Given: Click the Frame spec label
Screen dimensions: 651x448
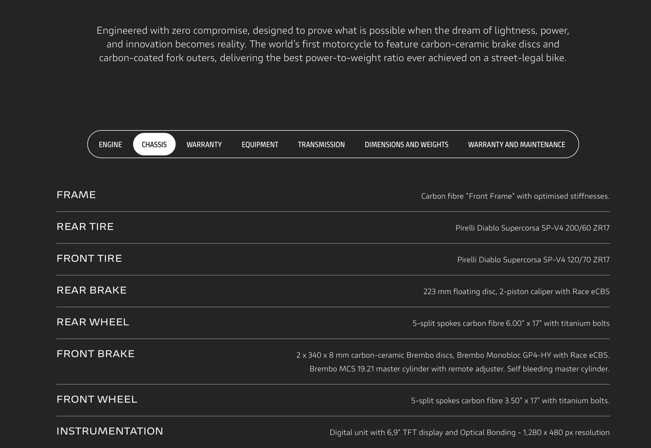Looking at the screenshot, I should [76, 195].
